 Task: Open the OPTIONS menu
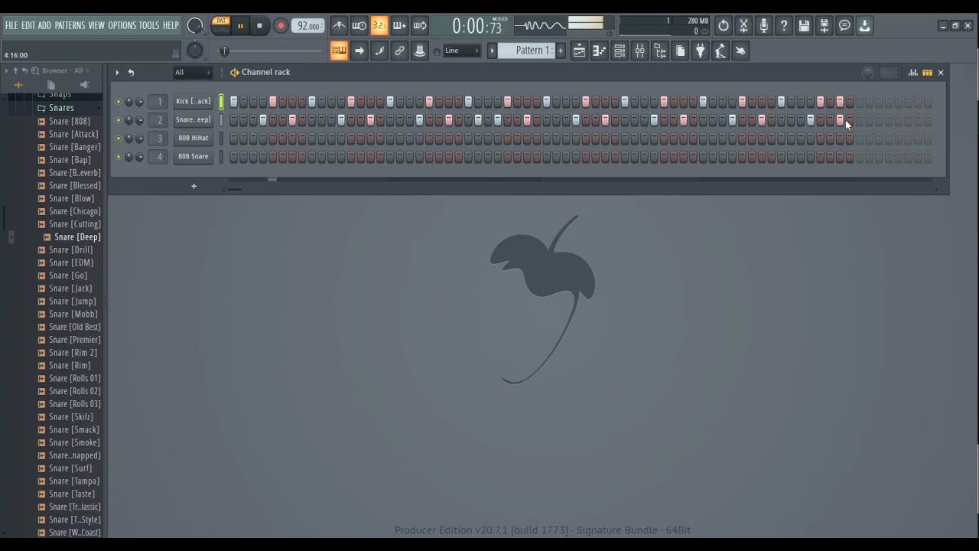point(122,25)
